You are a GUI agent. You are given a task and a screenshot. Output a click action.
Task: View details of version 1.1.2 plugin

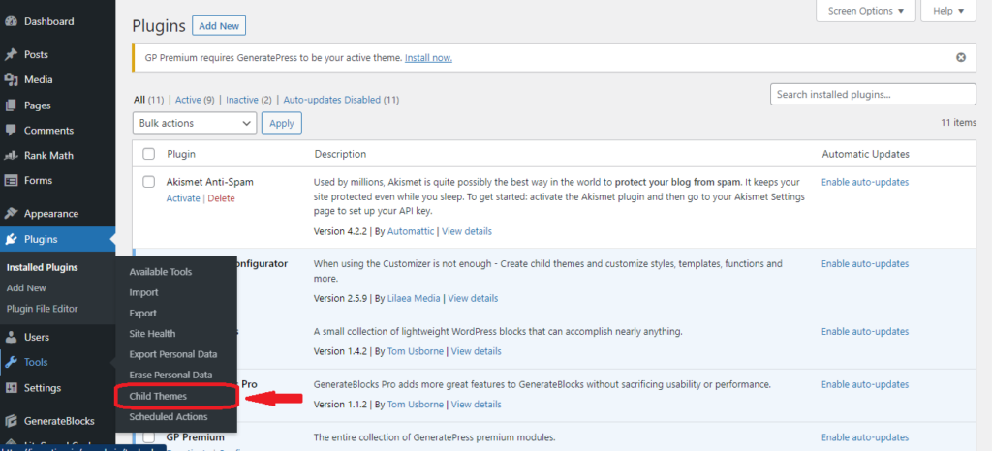pos(477,405)
